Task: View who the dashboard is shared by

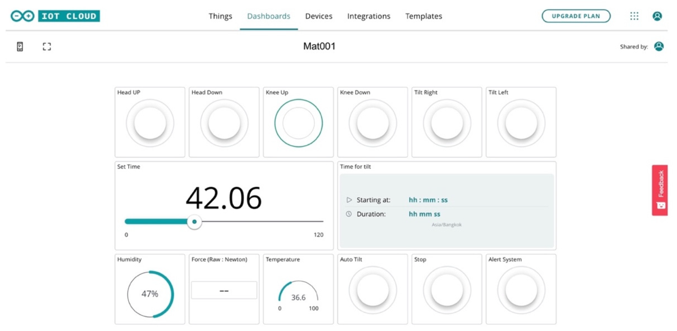Action: (659, 46)
